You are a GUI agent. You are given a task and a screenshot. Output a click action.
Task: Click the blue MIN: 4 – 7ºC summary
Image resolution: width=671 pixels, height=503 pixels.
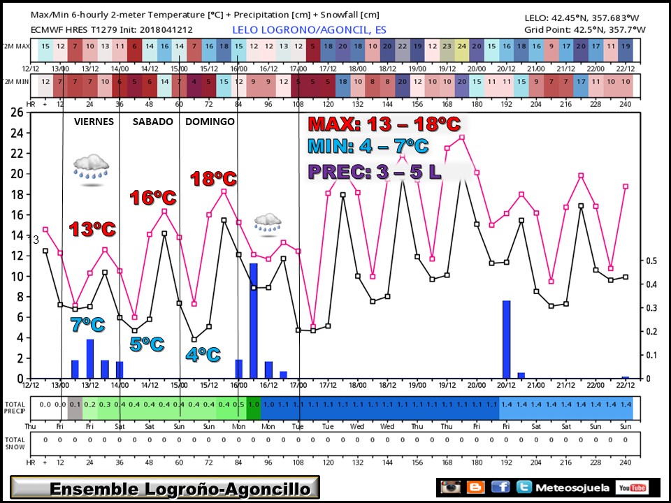(368, 146)
